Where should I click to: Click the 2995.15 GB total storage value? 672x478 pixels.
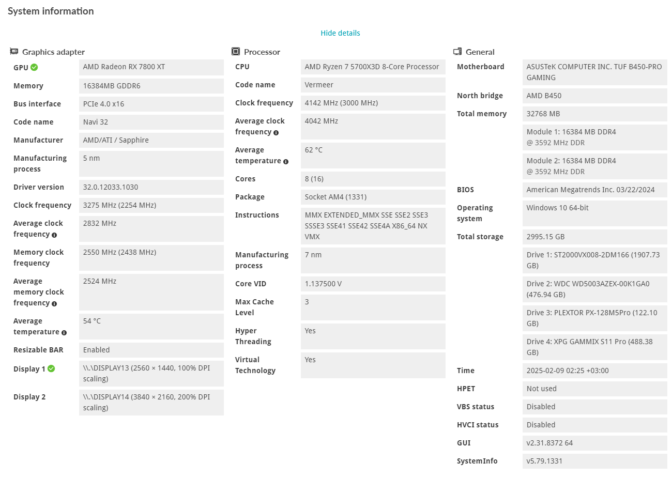pos(595,237)
